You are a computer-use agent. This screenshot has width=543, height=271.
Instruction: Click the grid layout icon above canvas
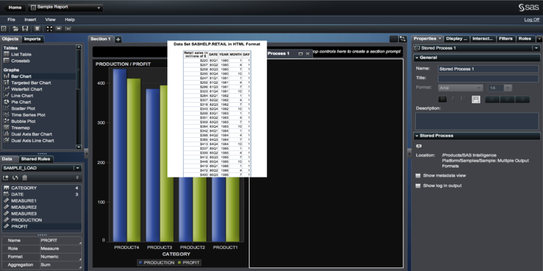(393, 39)
